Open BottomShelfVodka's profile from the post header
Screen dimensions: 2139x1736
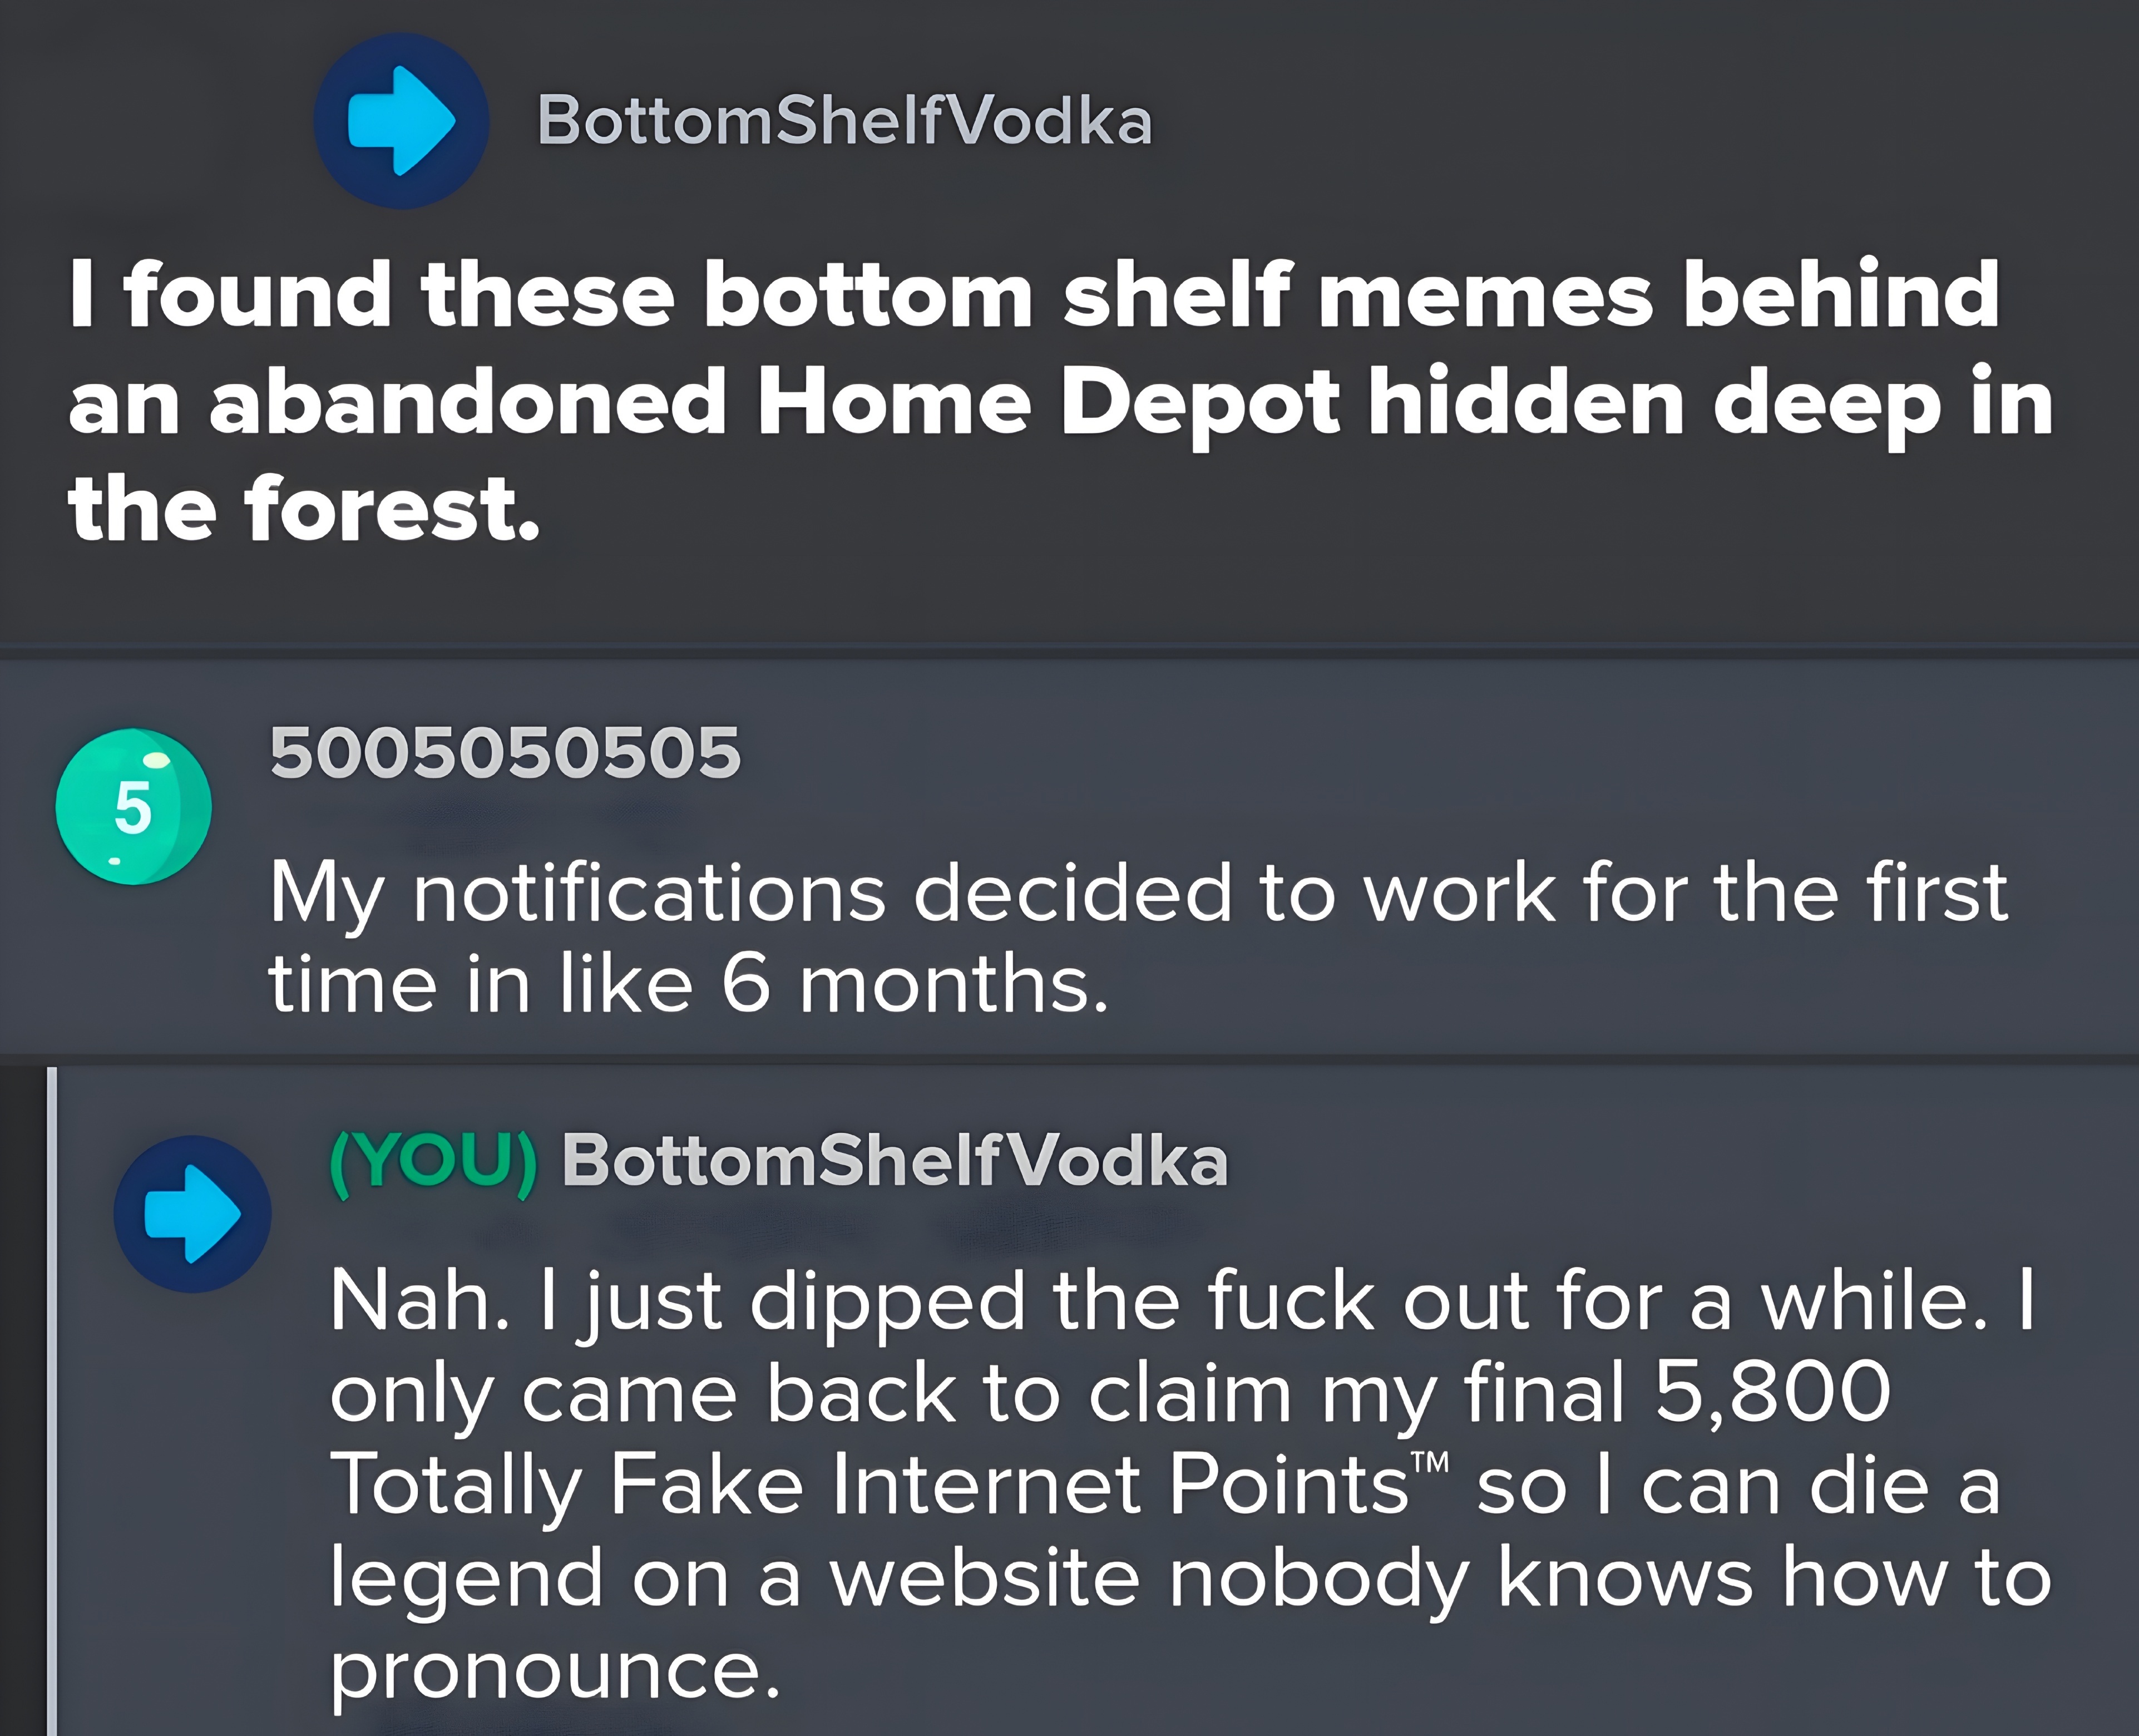coord(844,121)
